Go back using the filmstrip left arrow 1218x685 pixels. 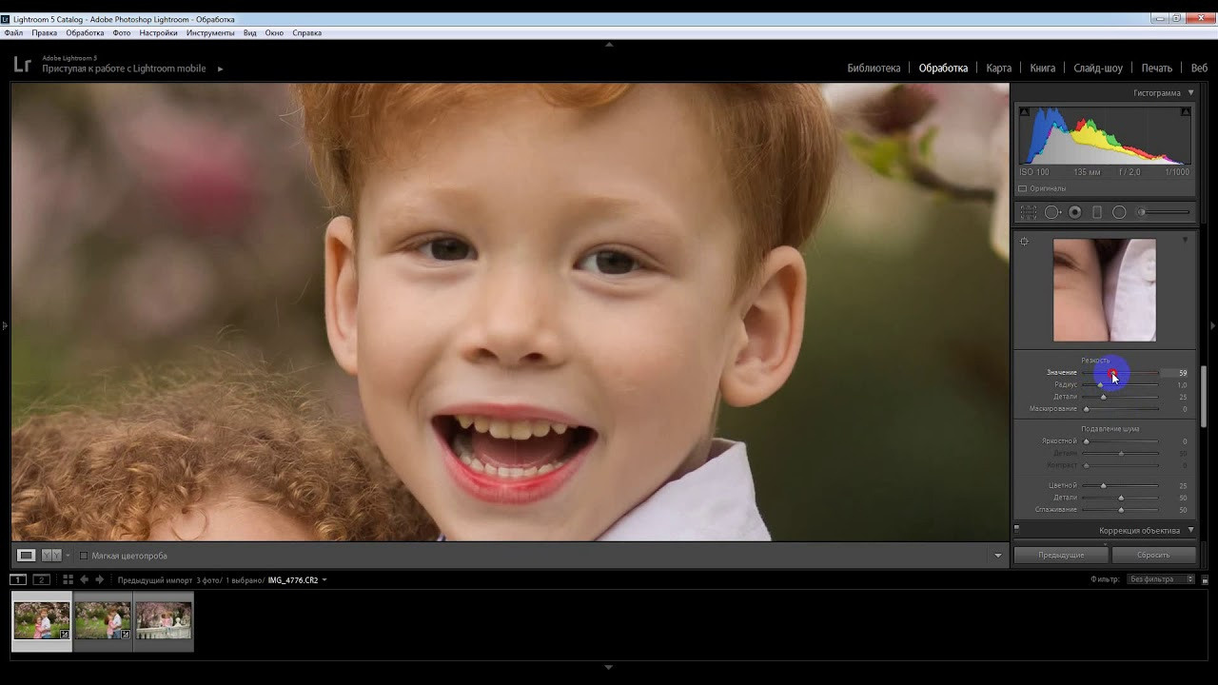84,579
